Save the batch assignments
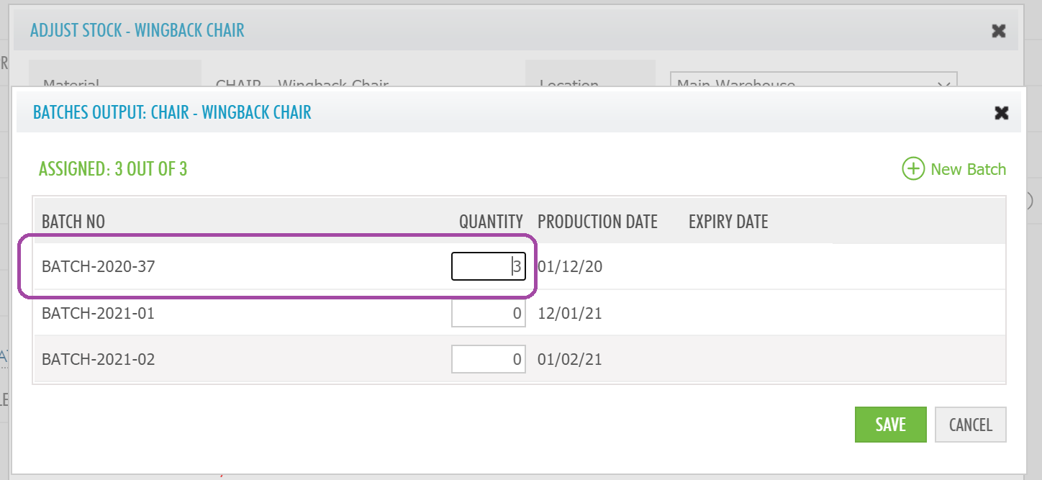 click(890, 425)
